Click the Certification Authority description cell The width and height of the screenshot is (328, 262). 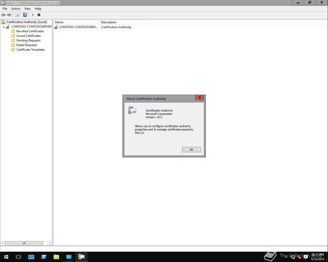(116, 27)
